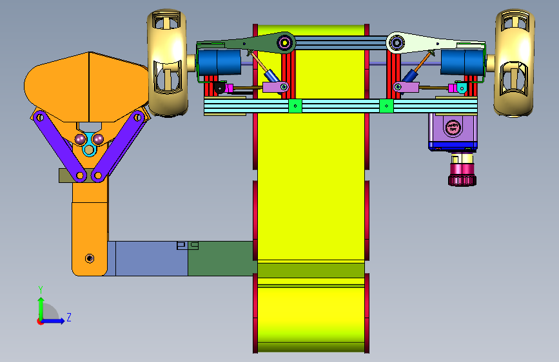Click the bolt on the orange post
The width and height of the screenshot is (559, 362).
coord(90,258)
